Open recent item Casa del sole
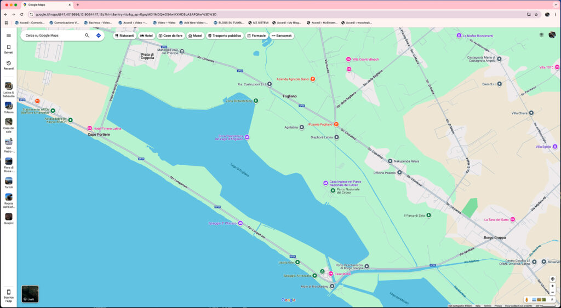This screenshot has height=308, width=561. (9, 125)
